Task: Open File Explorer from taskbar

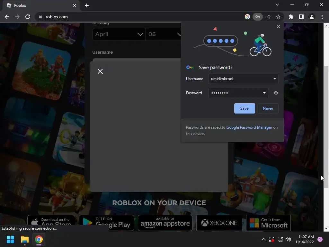Action: [x=24, y=239]
